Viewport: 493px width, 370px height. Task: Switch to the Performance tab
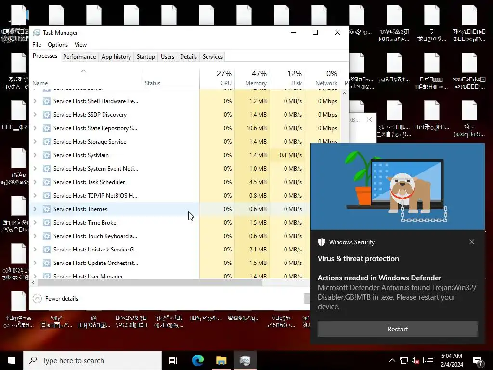(x=79, y=57)
